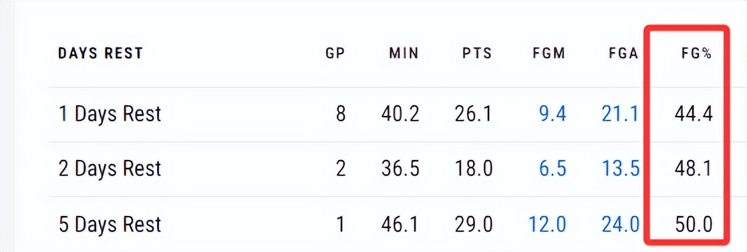Click the 48.1 FG% value
Viewport: 747px width, 252px height.
(693, 170)
